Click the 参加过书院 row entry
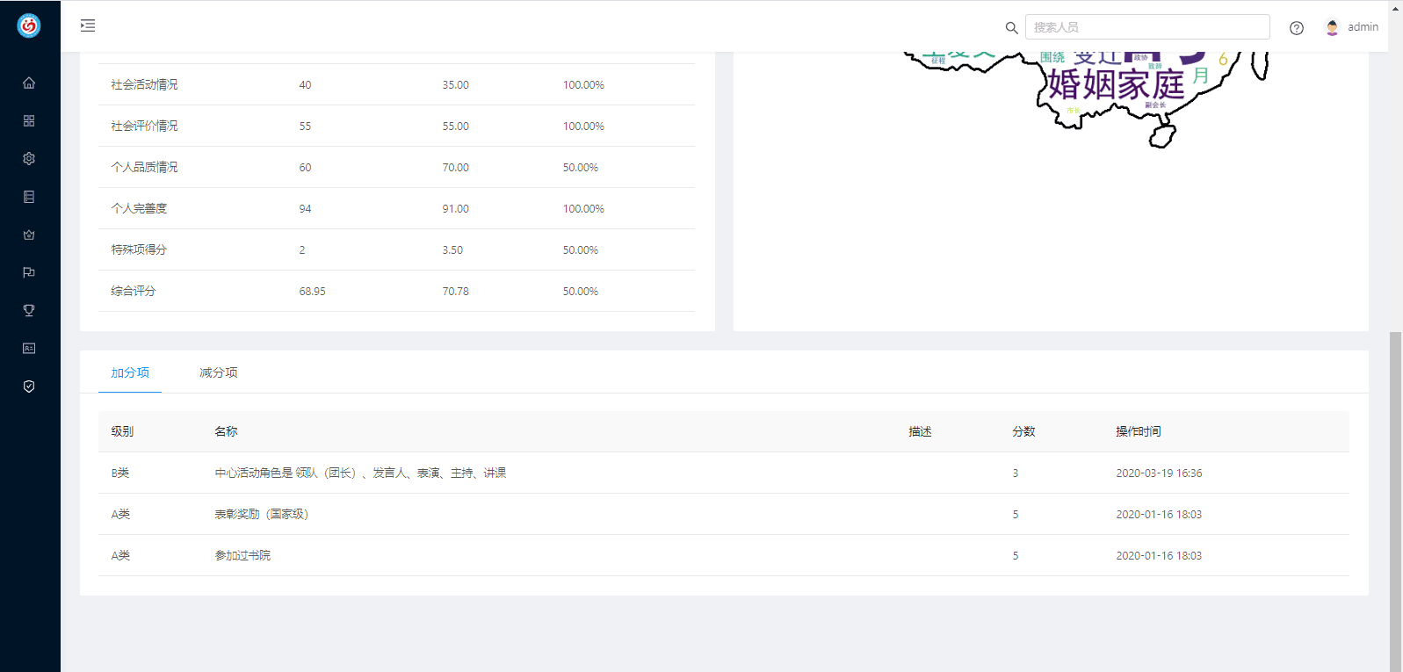The image size is (1403, 672). [x=242, y=555]
